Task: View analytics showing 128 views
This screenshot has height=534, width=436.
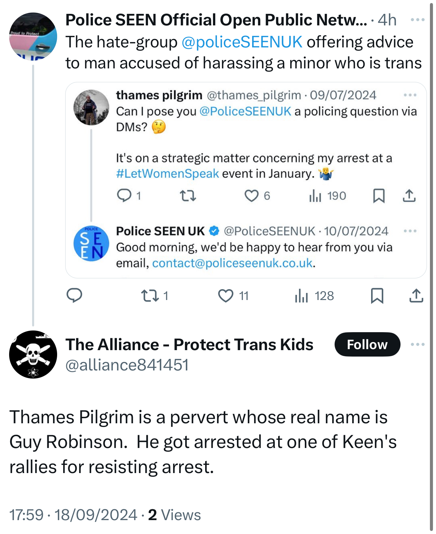Action: 301,296
